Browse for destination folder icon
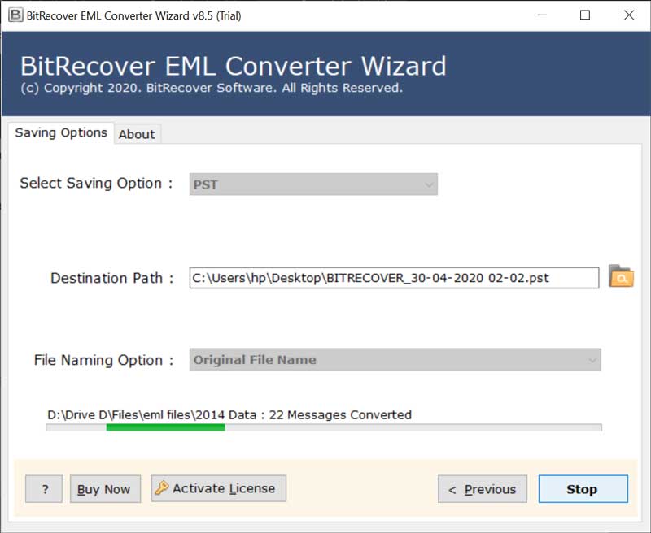Screen dimensions: 651x533 point(621,276)
